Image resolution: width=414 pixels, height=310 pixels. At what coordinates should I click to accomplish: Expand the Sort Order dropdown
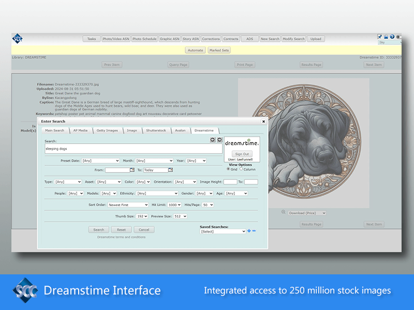[x=128, y=205]
